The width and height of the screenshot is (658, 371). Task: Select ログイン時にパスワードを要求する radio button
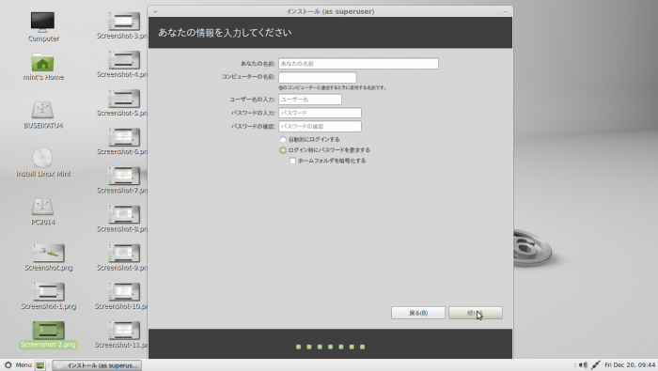[x=283, y=150]
